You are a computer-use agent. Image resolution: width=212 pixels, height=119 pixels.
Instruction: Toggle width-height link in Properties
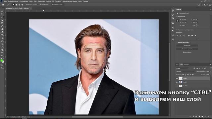point(178,21)
